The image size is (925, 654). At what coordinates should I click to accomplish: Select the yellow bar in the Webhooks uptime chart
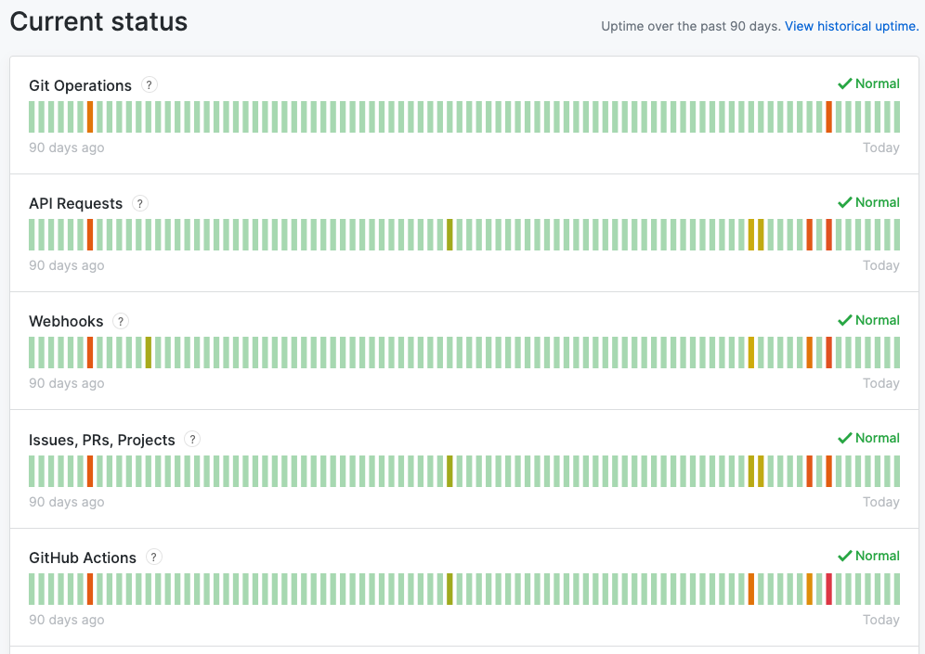[x=149, y=353]
